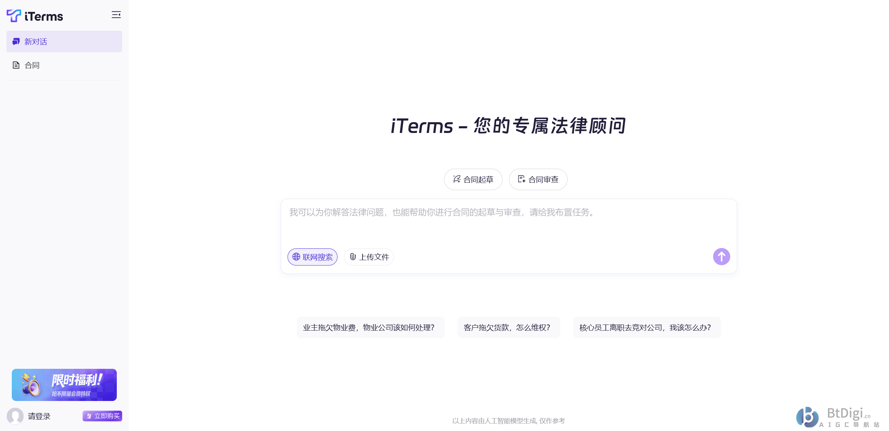Screen dimensions: 889x431
Task: Toggle the 上传文件 file upload option
Action: tap(369, 257)
